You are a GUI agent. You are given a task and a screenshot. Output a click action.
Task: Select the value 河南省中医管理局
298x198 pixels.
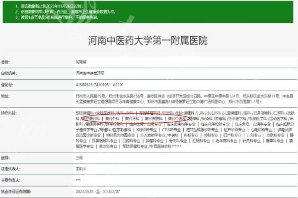[90, 73]
